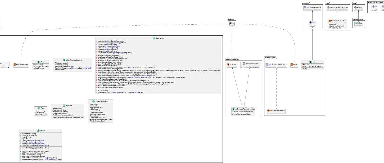The width and height of the screenshot is (384, 163).
Task: Click the I icon of test2 interface
Action: click(310, 22)
